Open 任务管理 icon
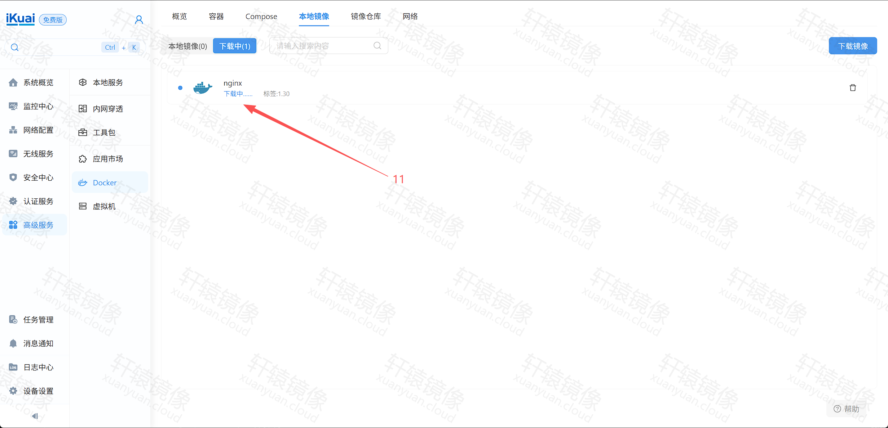 (x=13, y=320)
